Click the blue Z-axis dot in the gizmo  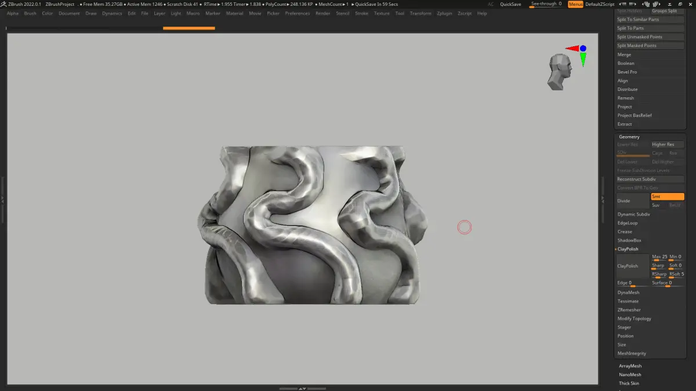[583, 49]
